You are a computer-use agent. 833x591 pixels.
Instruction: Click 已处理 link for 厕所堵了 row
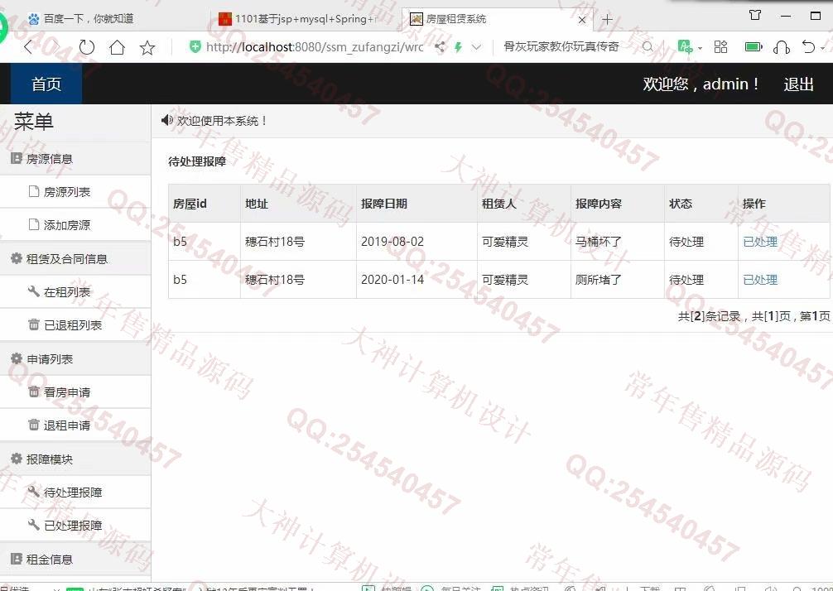point(760,280)
